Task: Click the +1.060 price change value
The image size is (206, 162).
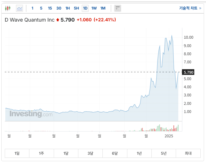Action: (x=84, y=20)
